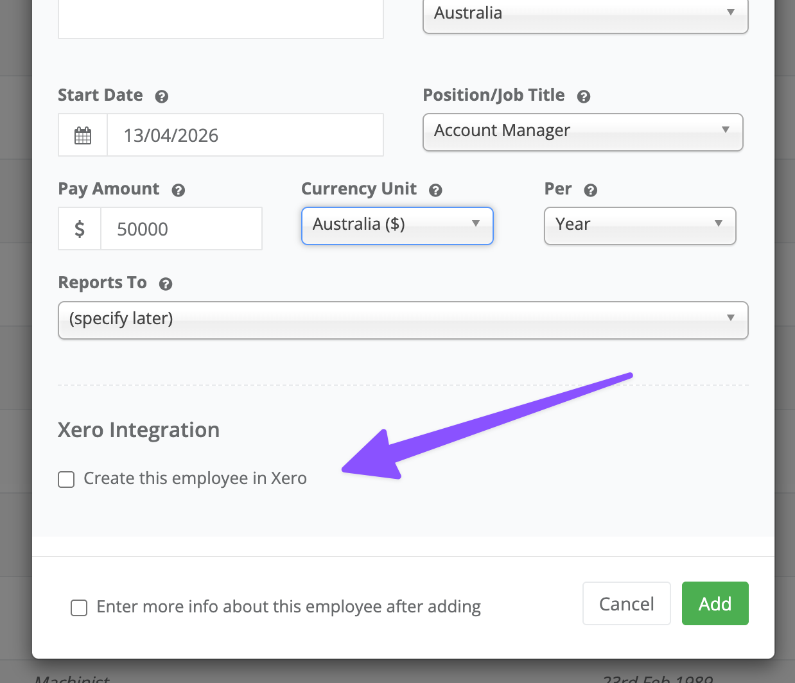Open the Currency Unit dropdown
795x683 pixels.
[x=397, y=225]
